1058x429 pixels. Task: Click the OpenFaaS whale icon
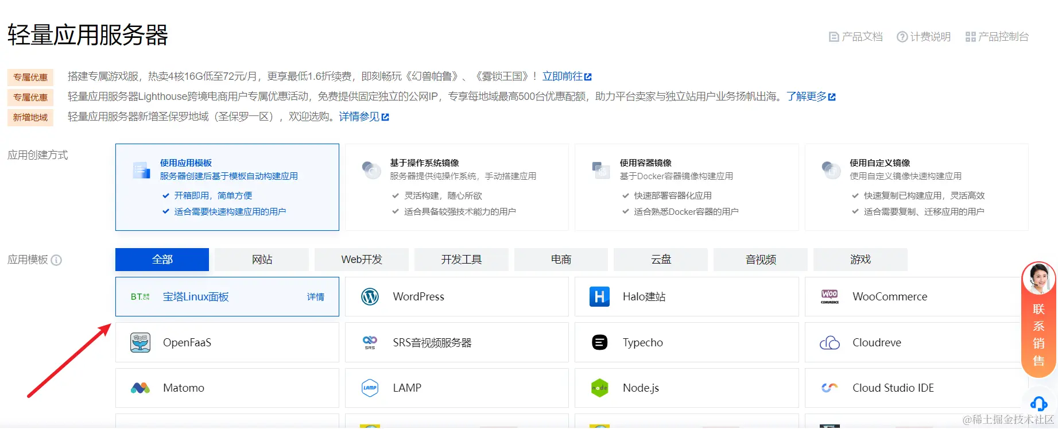[140, 342]
